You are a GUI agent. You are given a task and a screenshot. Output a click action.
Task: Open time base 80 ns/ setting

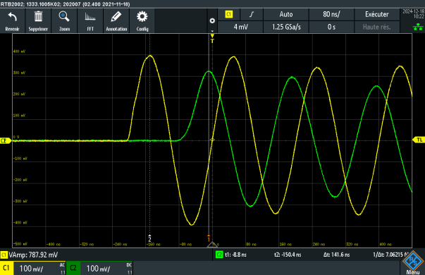point(331,14)
